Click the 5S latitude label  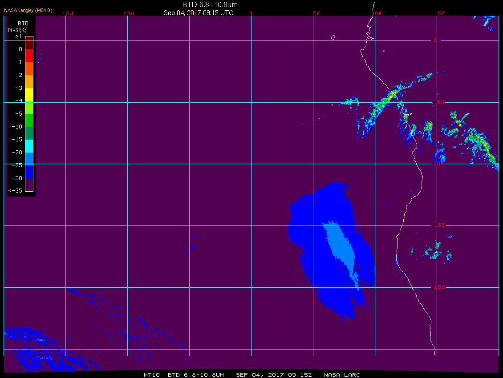[x=440, y=102]
